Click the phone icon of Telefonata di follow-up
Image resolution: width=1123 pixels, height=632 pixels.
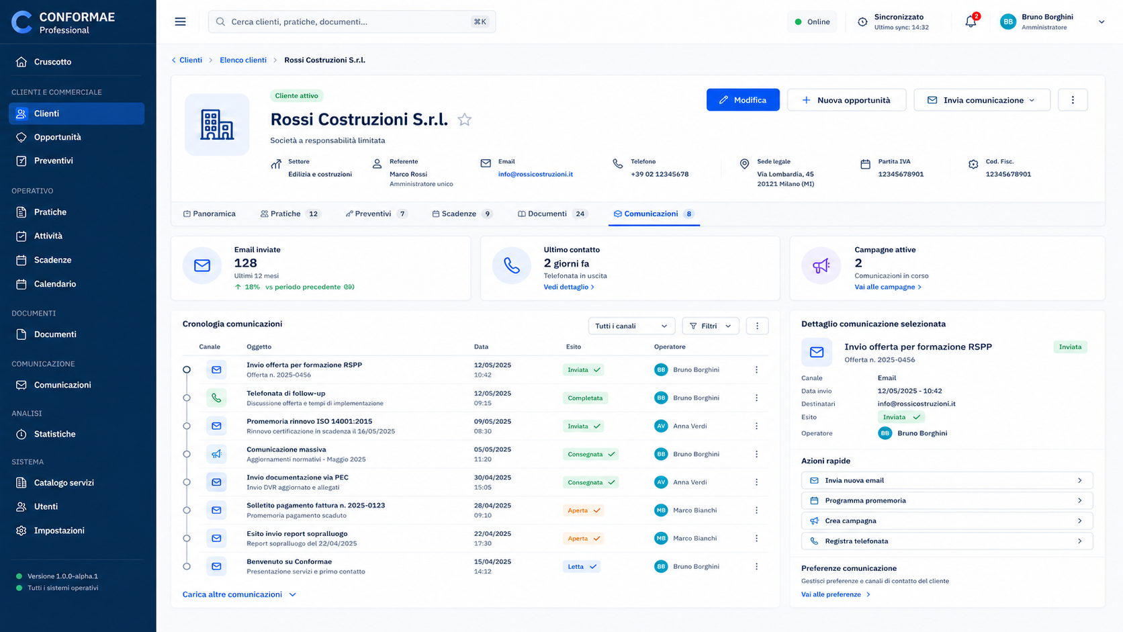pyautogui.click(x=216, y=398)
